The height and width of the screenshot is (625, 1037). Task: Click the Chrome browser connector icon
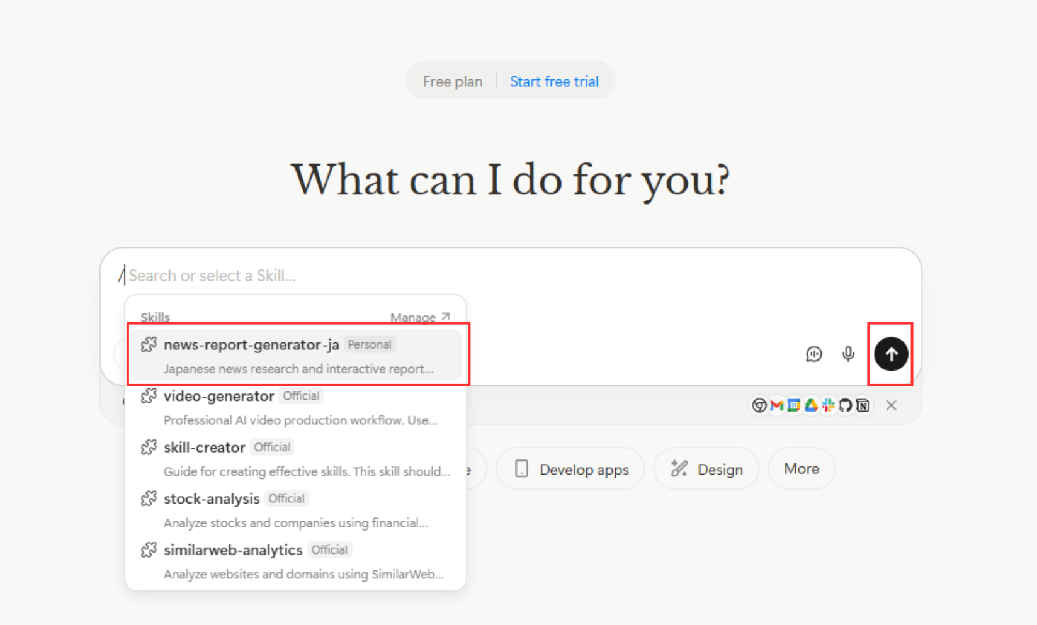click(759, 405)
